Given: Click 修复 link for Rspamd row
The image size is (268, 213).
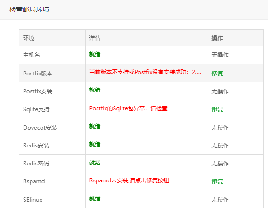Looking at the screenshot, I should (217, 181).
